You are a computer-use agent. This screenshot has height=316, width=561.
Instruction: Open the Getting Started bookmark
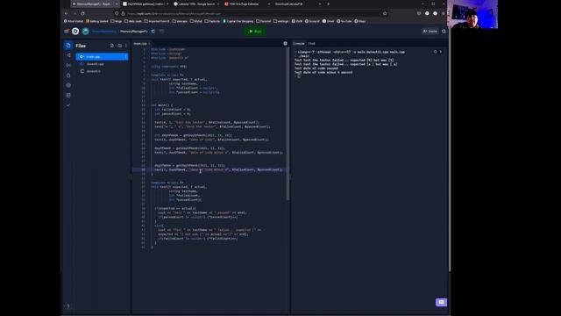97,21
